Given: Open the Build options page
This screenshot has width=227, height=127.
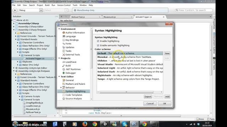Looking at the screenshot, I should coord(68,66).
